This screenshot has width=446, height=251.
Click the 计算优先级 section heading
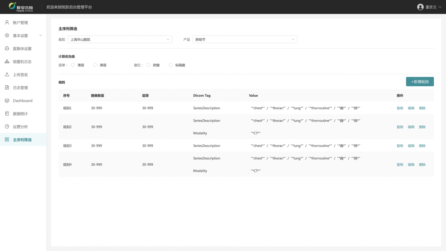pyautogui.click(x=67, y=57)
